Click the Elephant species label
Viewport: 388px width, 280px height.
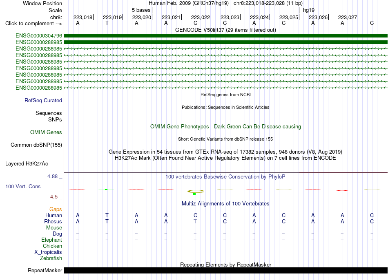(x=51, y=240)
